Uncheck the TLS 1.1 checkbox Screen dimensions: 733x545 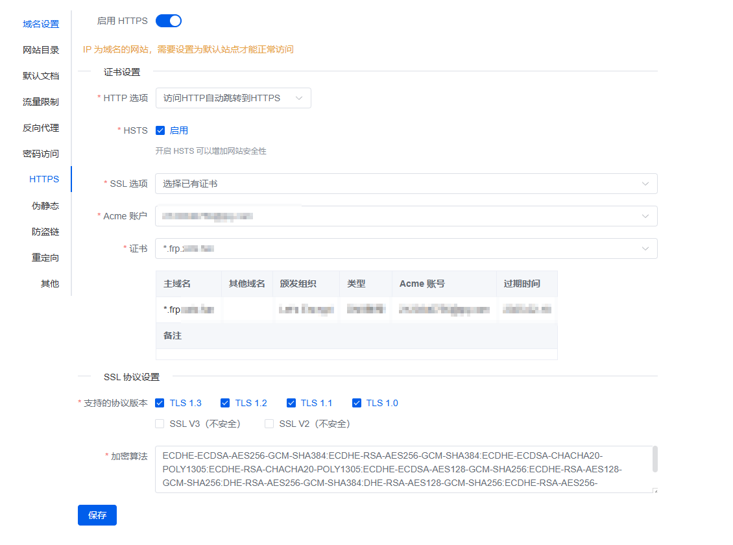tap(291, 403)
